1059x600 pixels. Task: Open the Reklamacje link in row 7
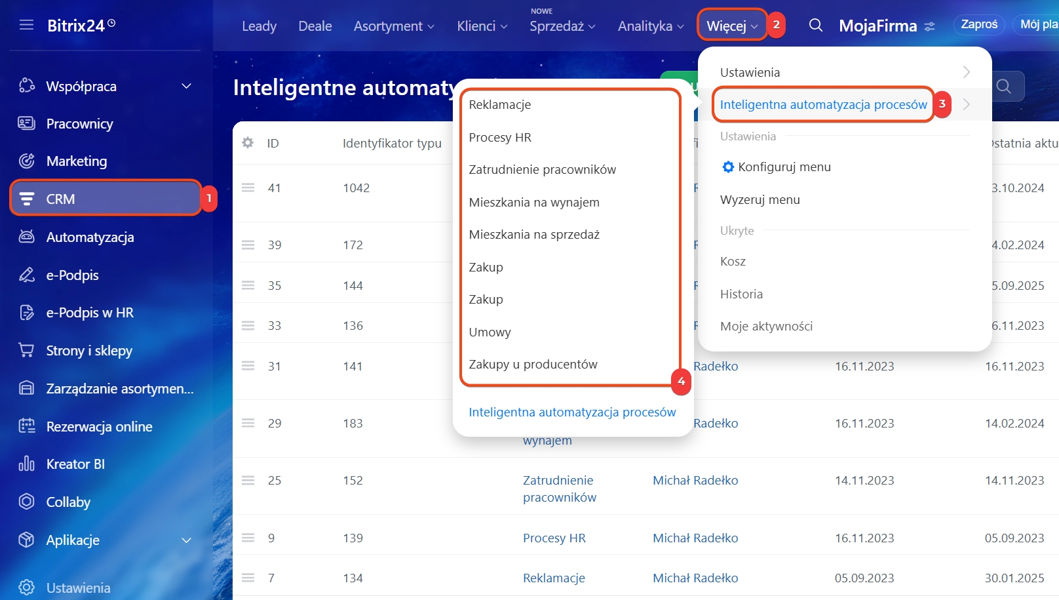click(x=554, y=578)
